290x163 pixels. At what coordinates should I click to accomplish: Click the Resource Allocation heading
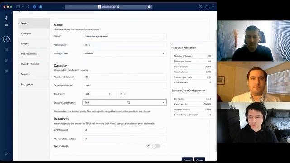tap(184, 48)
